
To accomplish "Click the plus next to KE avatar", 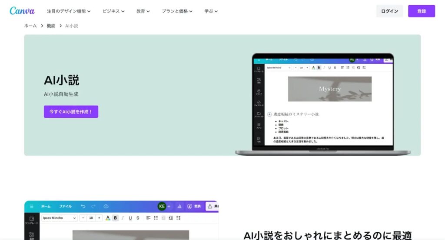I will [169, 206].
